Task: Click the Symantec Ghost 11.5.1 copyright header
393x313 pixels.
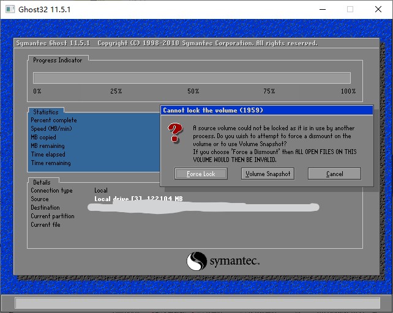Action: click(167, 43)
